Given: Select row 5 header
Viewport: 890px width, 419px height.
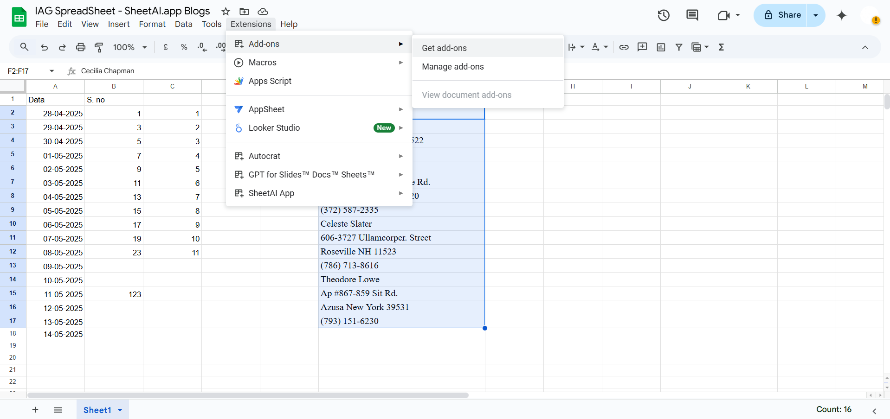Looking at the screenshot, I should tap(13, 154).
